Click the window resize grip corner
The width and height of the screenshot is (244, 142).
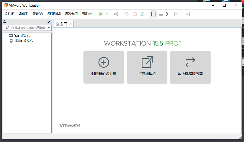pos(240,137)
